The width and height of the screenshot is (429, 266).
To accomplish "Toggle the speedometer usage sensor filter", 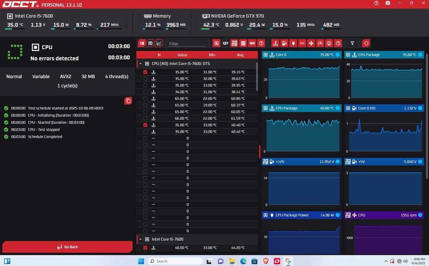I will [x=320, y=43].
